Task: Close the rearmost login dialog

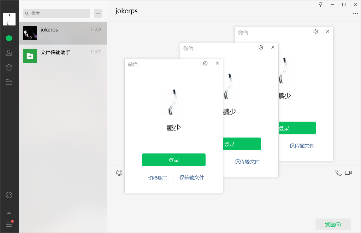Action: (x=327, y=31)
